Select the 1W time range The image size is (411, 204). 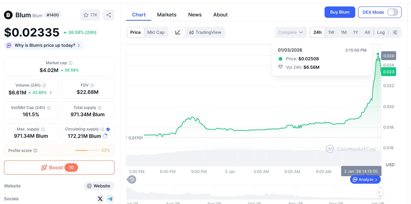[331, 32]
